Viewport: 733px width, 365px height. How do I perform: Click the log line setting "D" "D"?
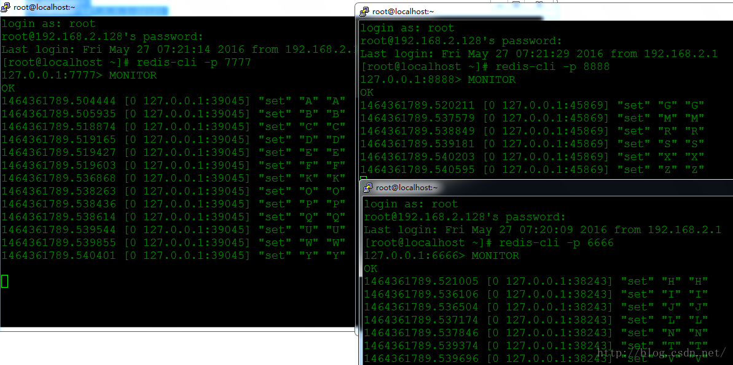pos(173,140)
